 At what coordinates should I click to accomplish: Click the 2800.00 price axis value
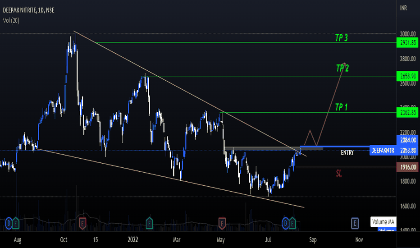[408, 59]
